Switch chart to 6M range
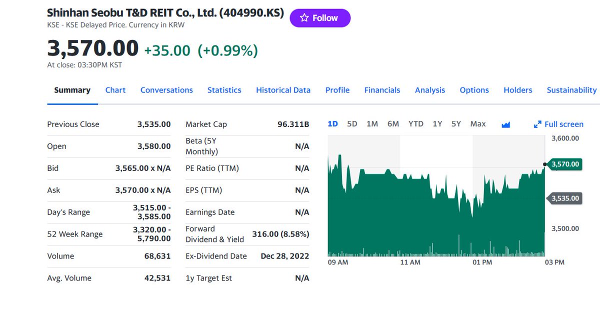This screenshot has height=310, width=600. pos(393,124)
